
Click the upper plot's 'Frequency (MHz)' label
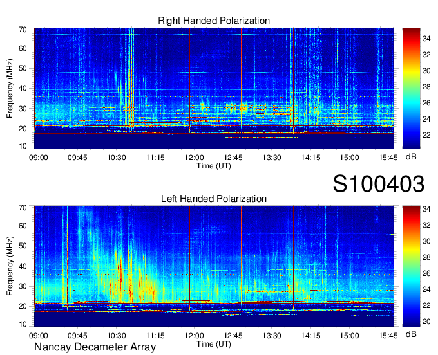(10, 88)
